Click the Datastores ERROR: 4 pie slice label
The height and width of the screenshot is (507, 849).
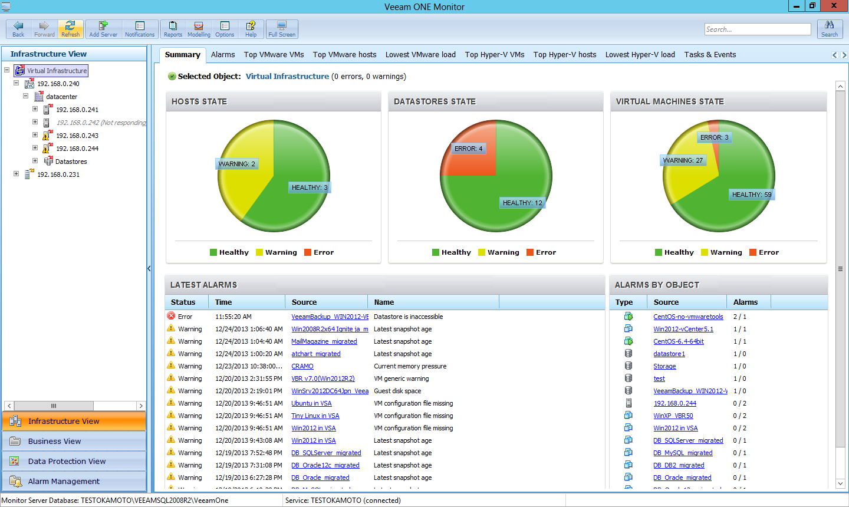[469, 149]
